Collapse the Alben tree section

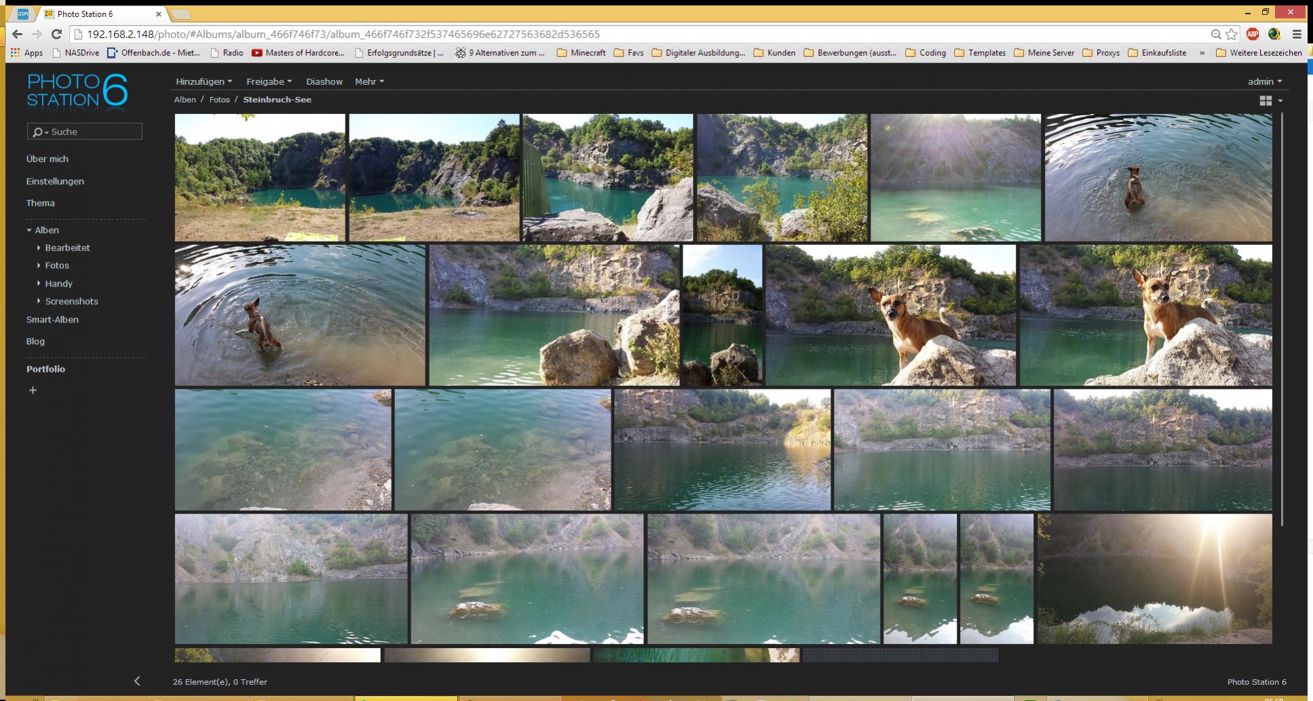(x=29, y=231)
